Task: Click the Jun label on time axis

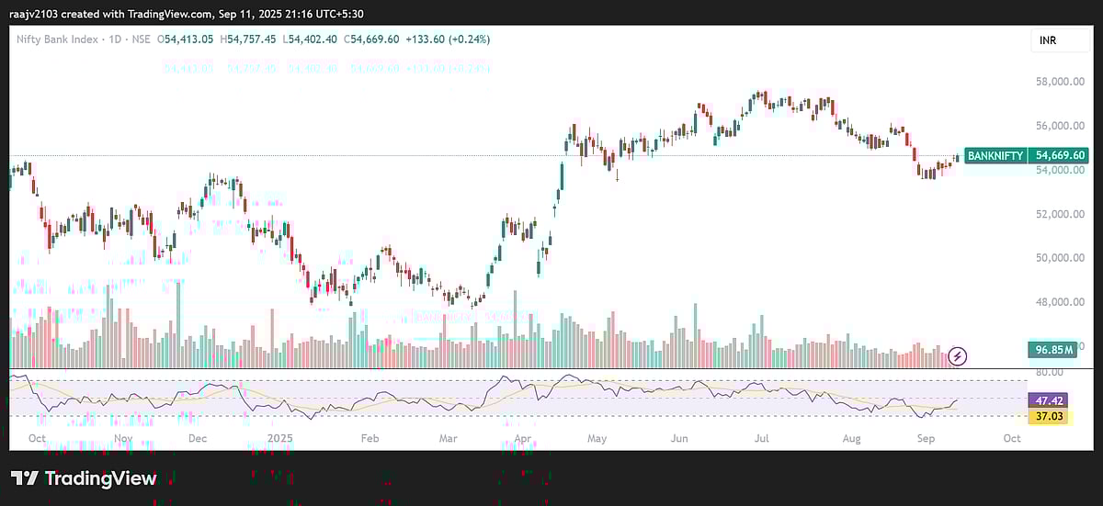Action: [x=678, y=439]
